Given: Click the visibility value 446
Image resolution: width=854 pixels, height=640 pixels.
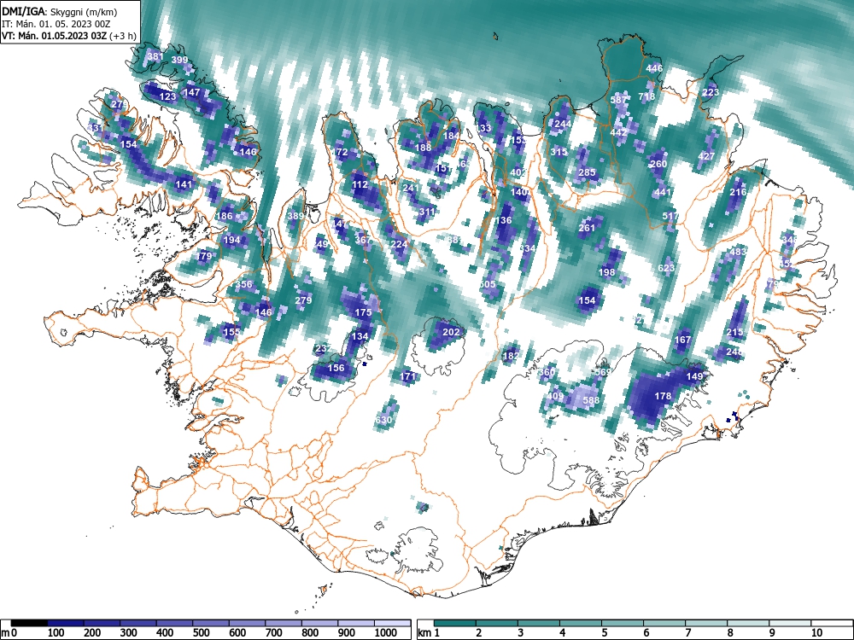Looking at the screenshot, I should pos(654,68).
